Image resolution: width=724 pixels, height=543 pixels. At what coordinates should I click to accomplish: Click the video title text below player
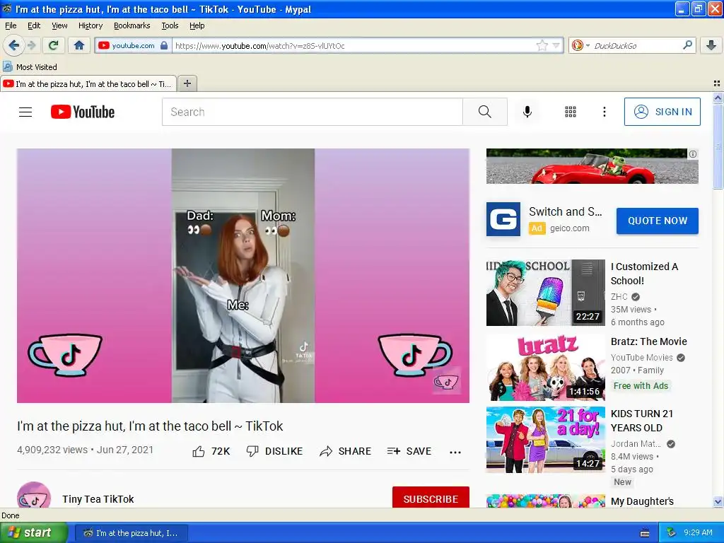pos(150,426)
